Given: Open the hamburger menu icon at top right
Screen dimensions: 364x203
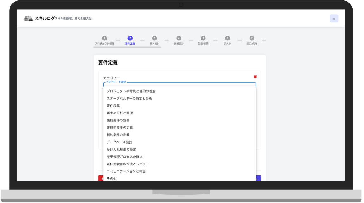Looking at the screenshot, I should pos(334,18).
